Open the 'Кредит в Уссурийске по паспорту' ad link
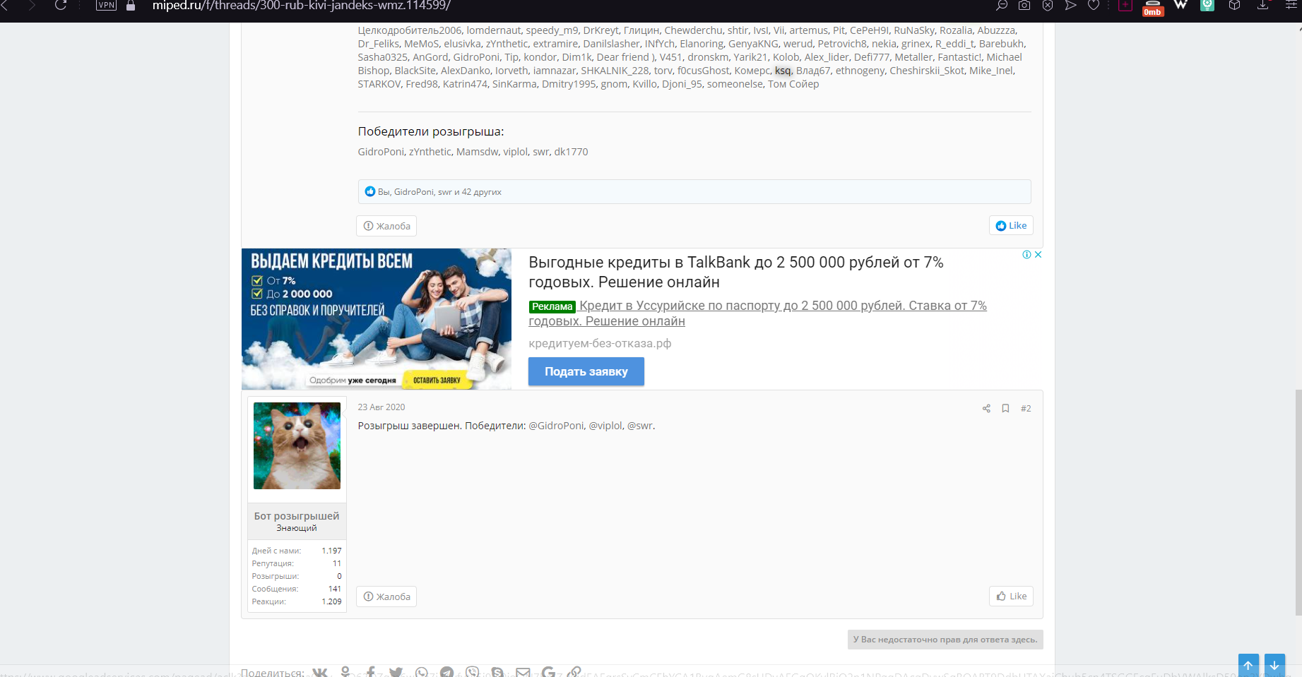Viewport: 1302px width, 677px height. (757, 313)
